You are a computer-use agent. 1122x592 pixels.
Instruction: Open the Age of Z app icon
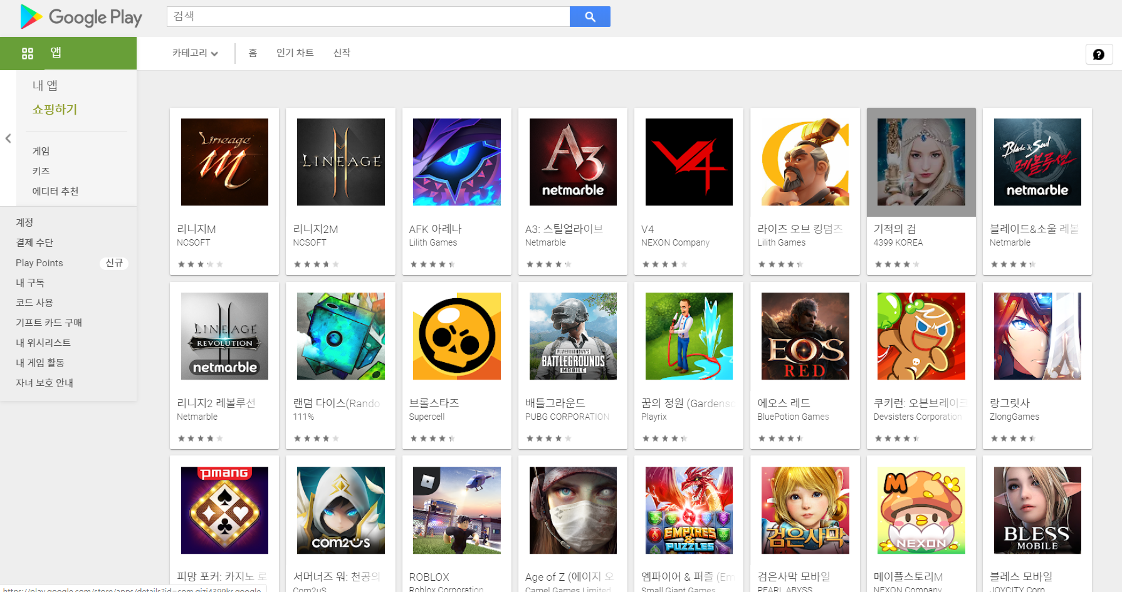573,511
